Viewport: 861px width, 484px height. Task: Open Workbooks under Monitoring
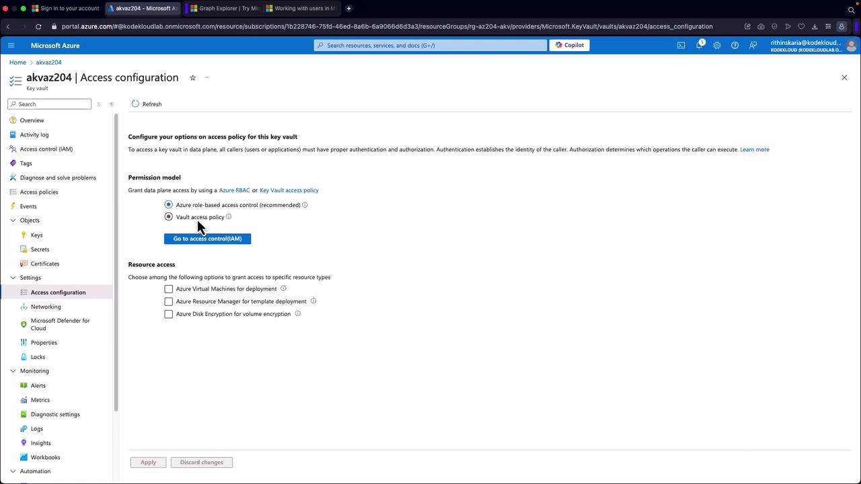(46, 457)
